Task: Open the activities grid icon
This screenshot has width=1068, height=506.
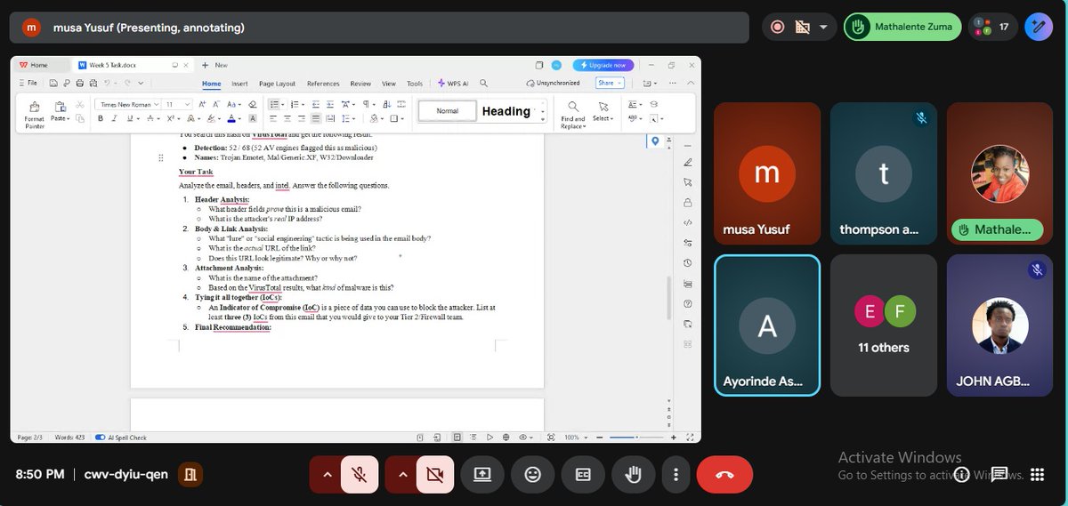Action: [x=1037, y=474]
